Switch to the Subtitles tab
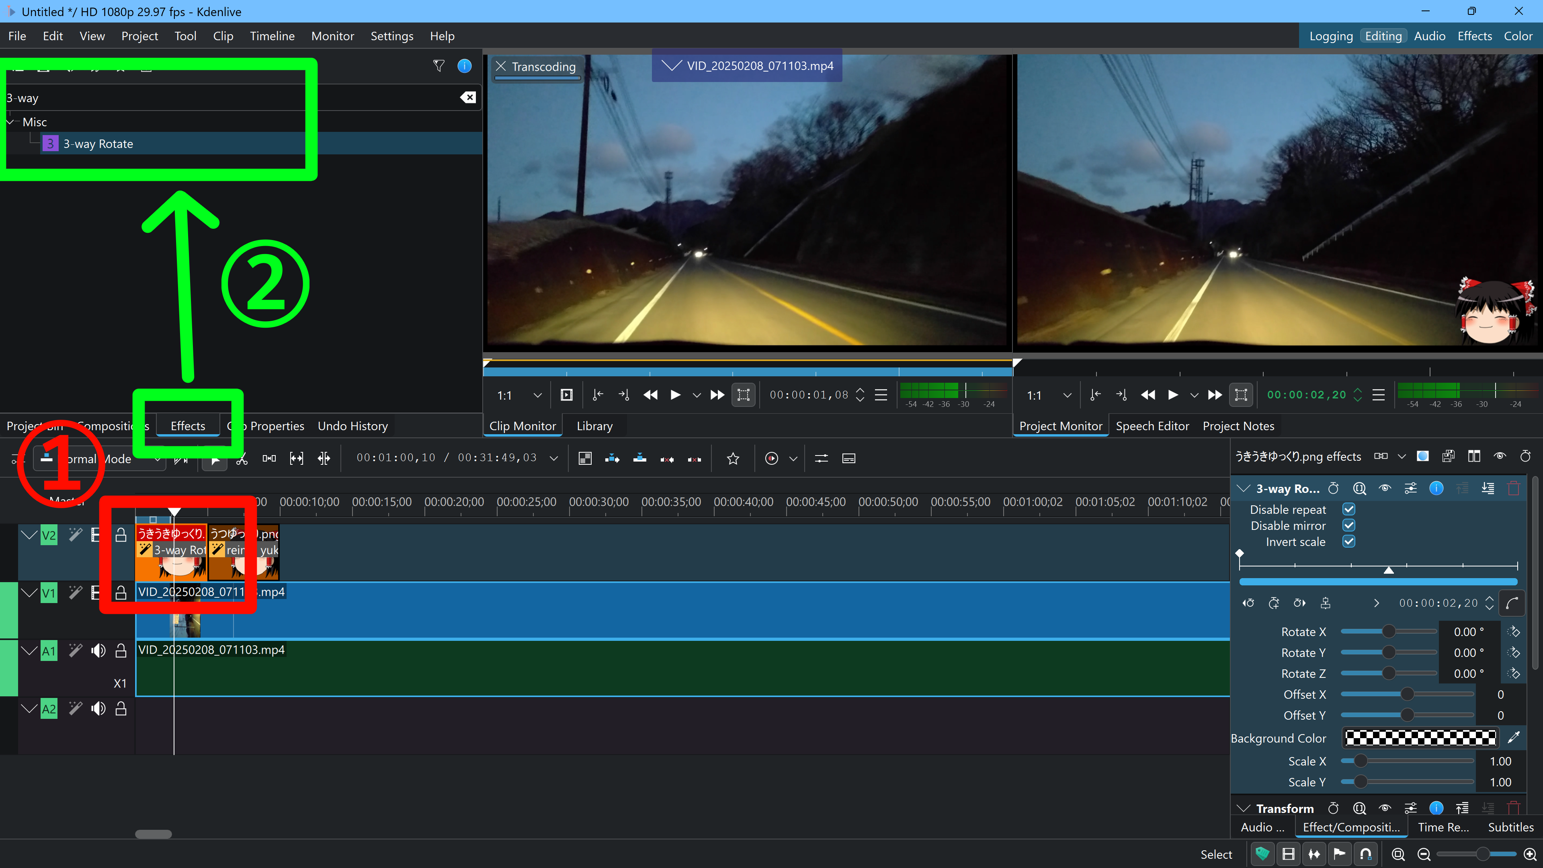 click(x=1511, y=827)
